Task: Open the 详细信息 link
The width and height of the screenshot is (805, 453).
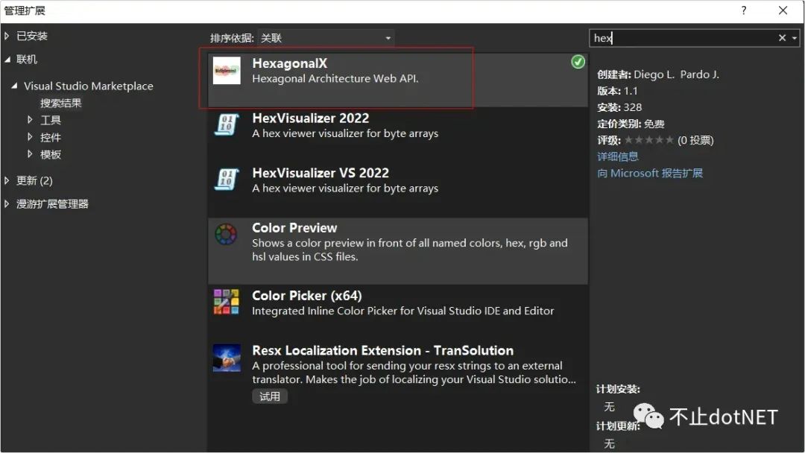Action: (618, 156)
